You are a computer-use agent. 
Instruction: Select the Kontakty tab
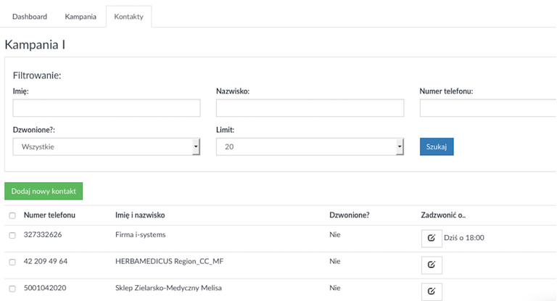coord(128,17)
